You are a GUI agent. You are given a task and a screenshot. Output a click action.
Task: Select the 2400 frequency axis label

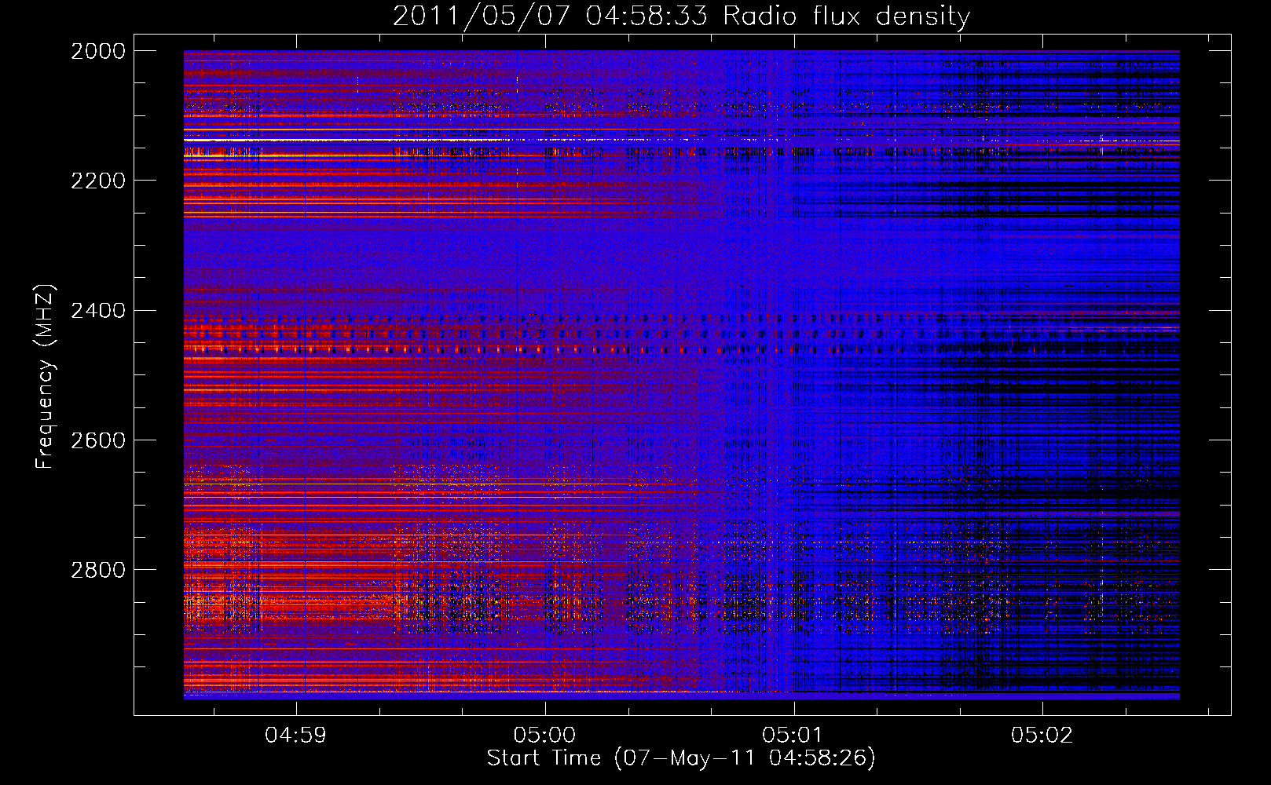(x=98, y=311)
